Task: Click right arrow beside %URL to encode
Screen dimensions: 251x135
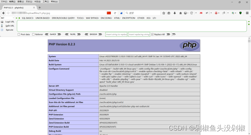Action: pos(79,34)
